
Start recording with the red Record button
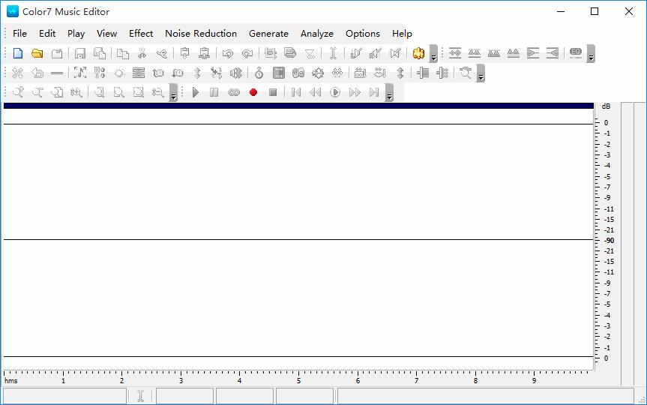253,92
